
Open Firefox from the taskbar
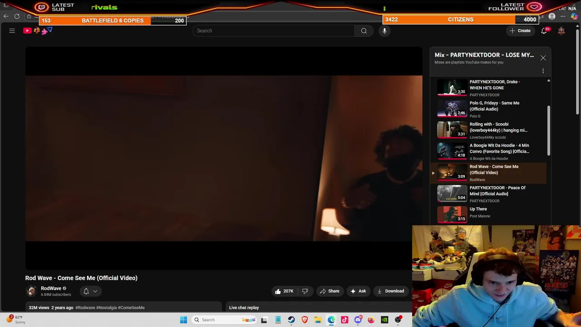[x=371, y=320]
